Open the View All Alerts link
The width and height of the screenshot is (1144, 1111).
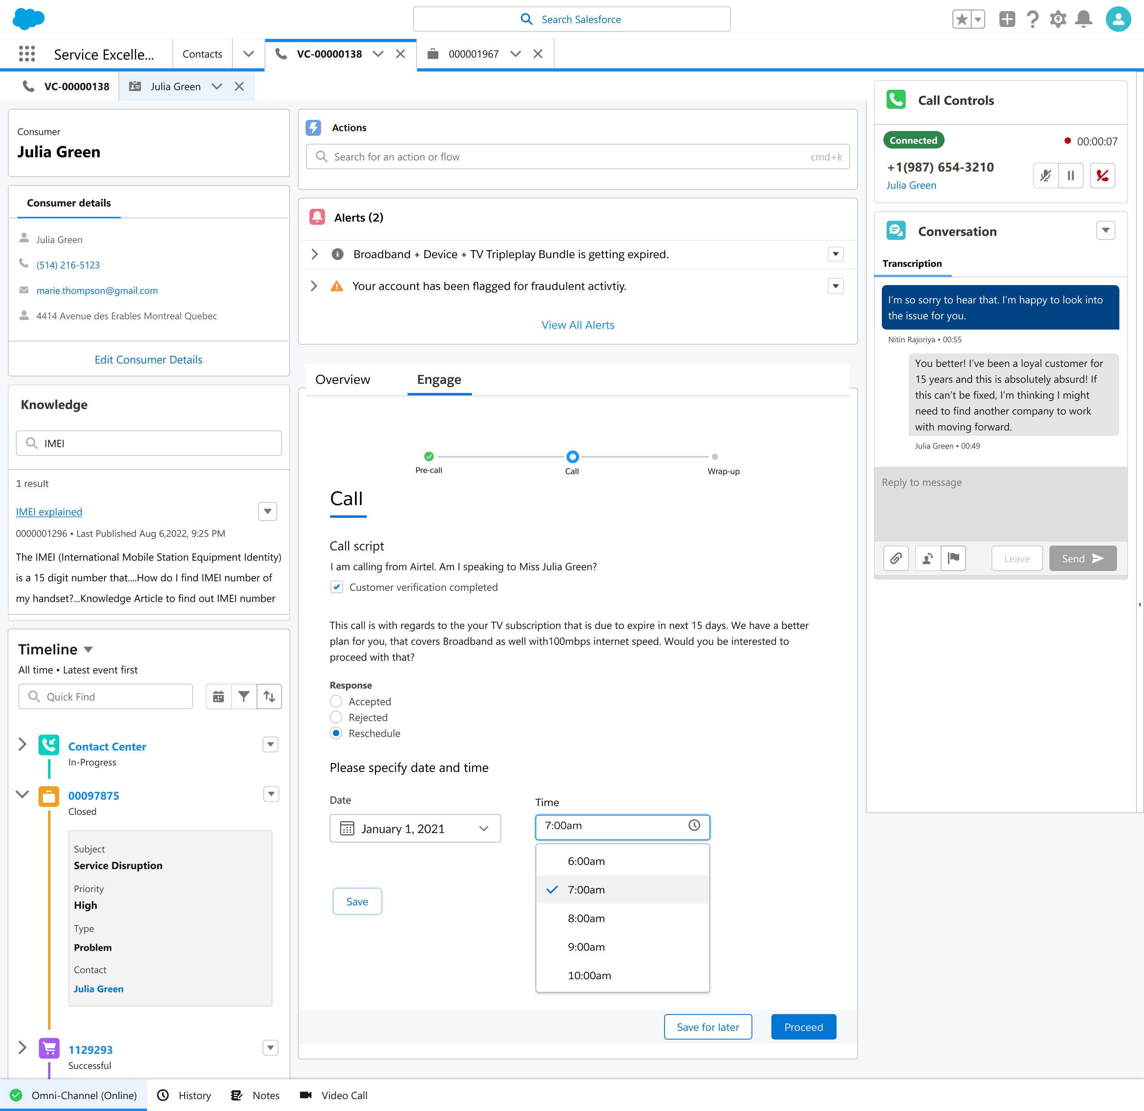point(578,325)
